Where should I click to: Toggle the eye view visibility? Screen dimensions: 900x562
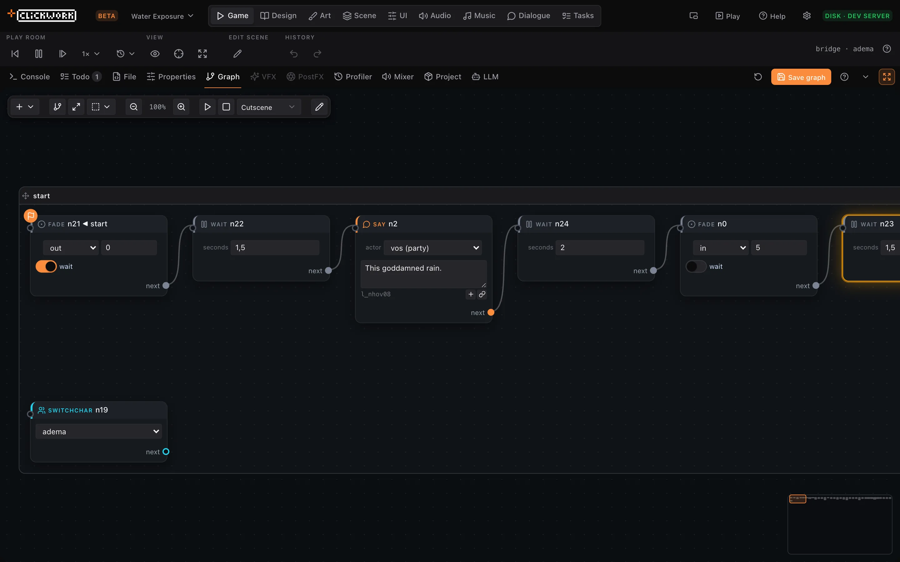pos(155,54)
